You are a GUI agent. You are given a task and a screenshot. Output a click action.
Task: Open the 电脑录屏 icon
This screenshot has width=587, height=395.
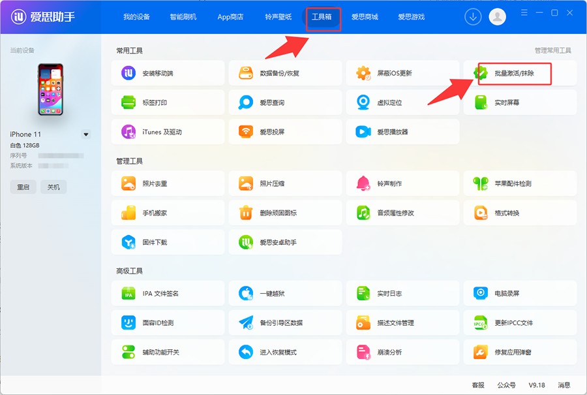481,293
